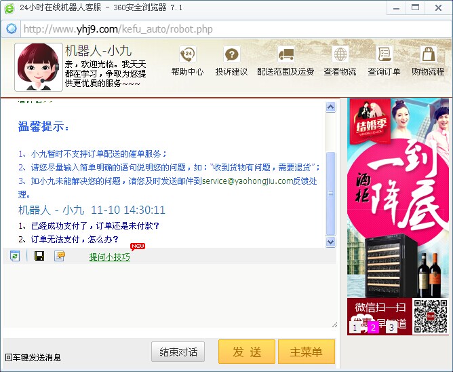
Task: Click the 提问小技巧 link
Action: pyautogui.click(x=109, y=257)
